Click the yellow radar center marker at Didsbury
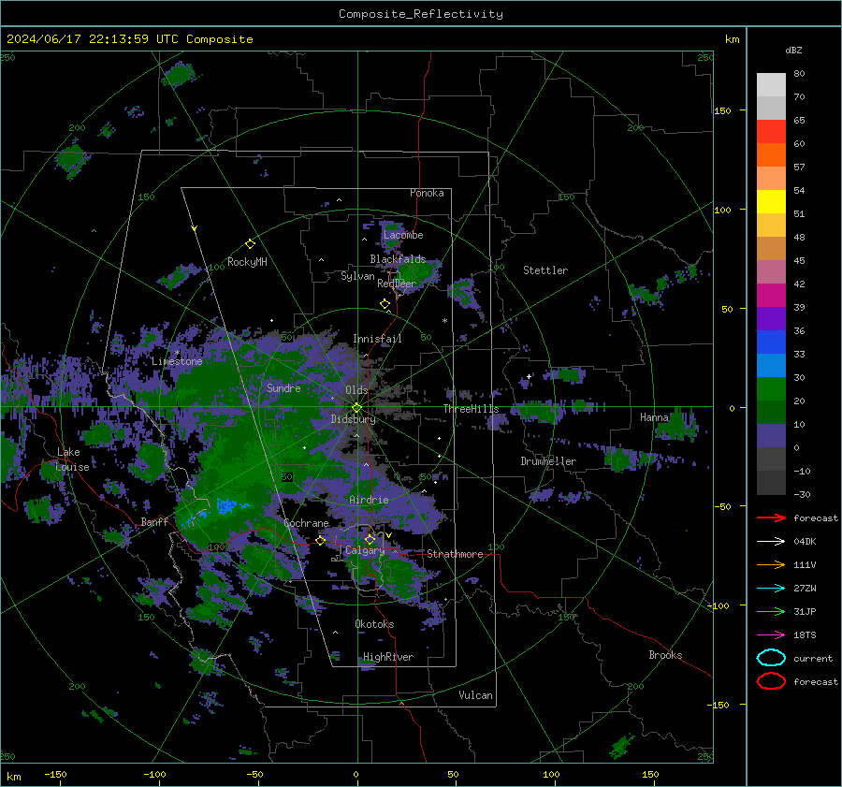Image resolution: width=842 pixels, height=787 pixels. point(356,408)
